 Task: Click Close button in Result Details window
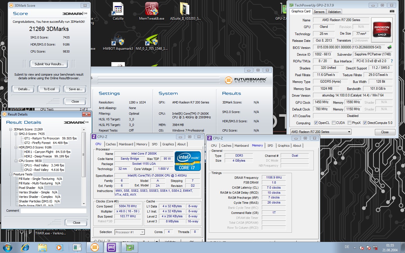(76, 223)
